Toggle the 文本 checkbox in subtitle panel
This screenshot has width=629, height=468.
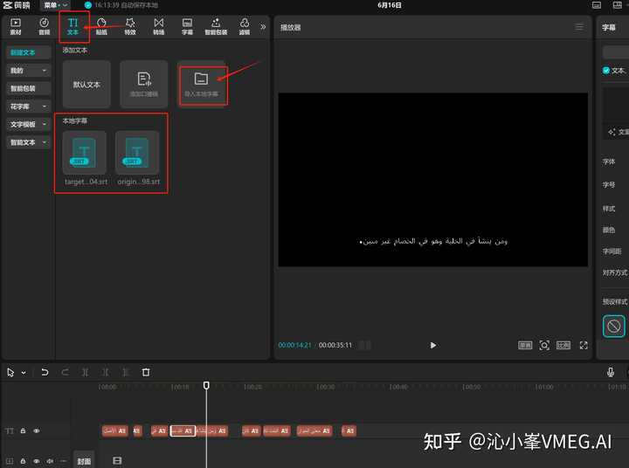click(606, 70)
